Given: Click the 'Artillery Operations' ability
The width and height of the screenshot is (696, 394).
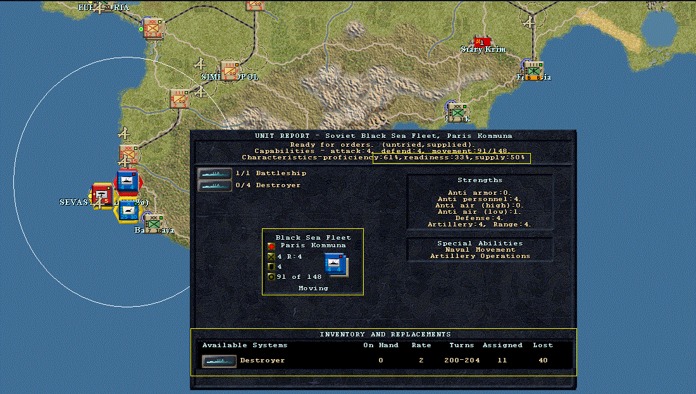Looking at the screenshot, I should click(x=480, y=256).
